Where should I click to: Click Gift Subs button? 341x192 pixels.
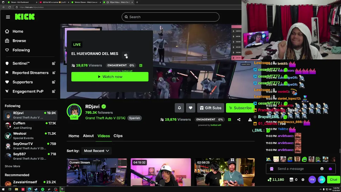click(210, 108)
